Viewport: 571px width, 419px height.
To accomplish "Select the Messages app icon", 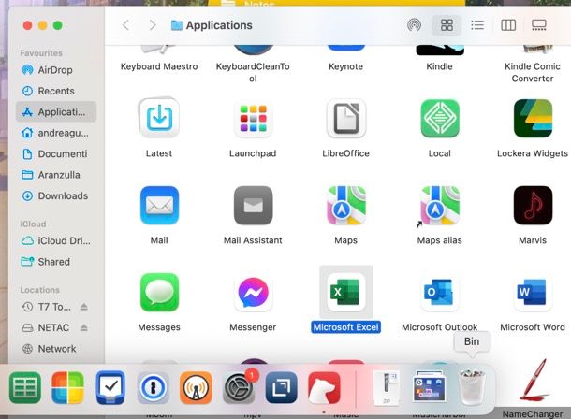I will [159, 292].
